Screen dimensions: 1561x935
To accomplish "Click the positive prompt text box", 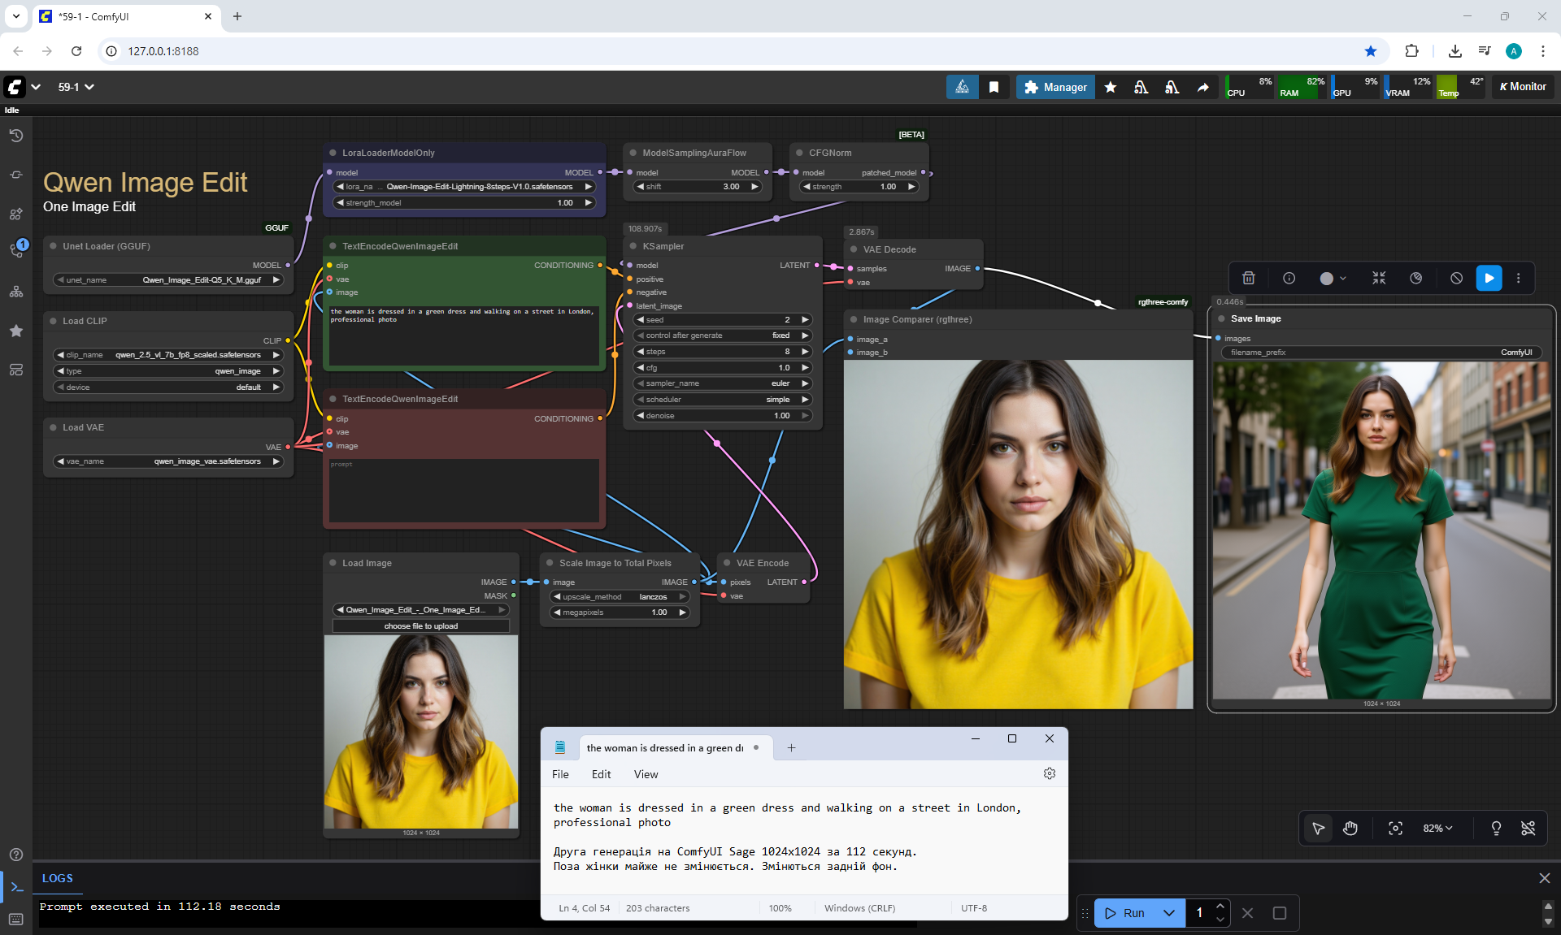I will pyautogui.click(x=463, y=335).
